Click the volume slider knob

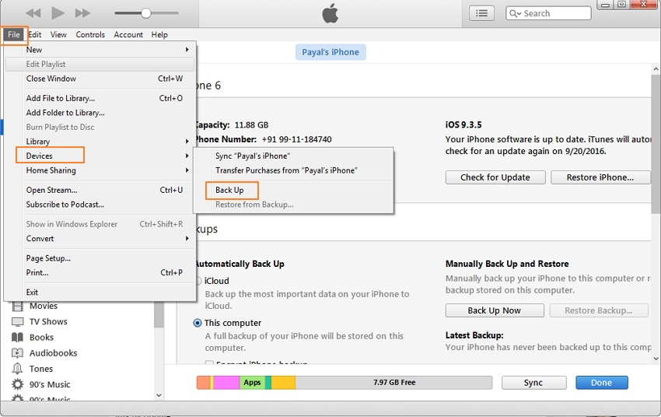click(x=146, y=13)
